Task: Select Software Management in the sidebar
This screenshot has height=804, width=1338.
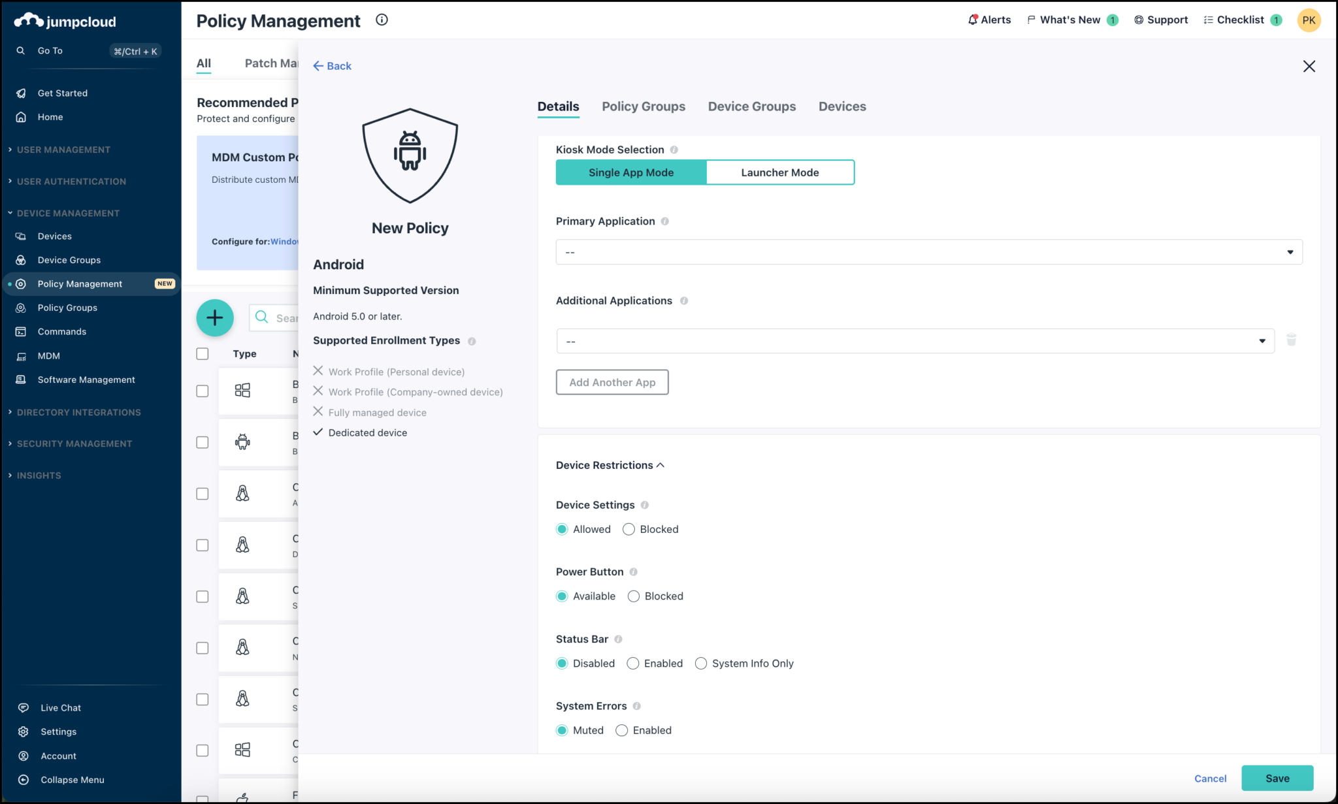Action: (86, 379)
